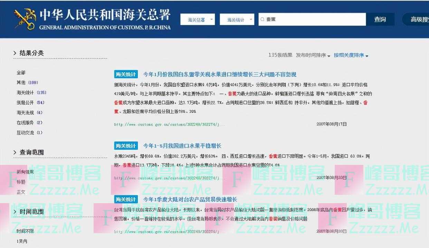
Task: Filter results by 海关法规 (4) category
Action: pyautogui.click(x=29, y=112)
